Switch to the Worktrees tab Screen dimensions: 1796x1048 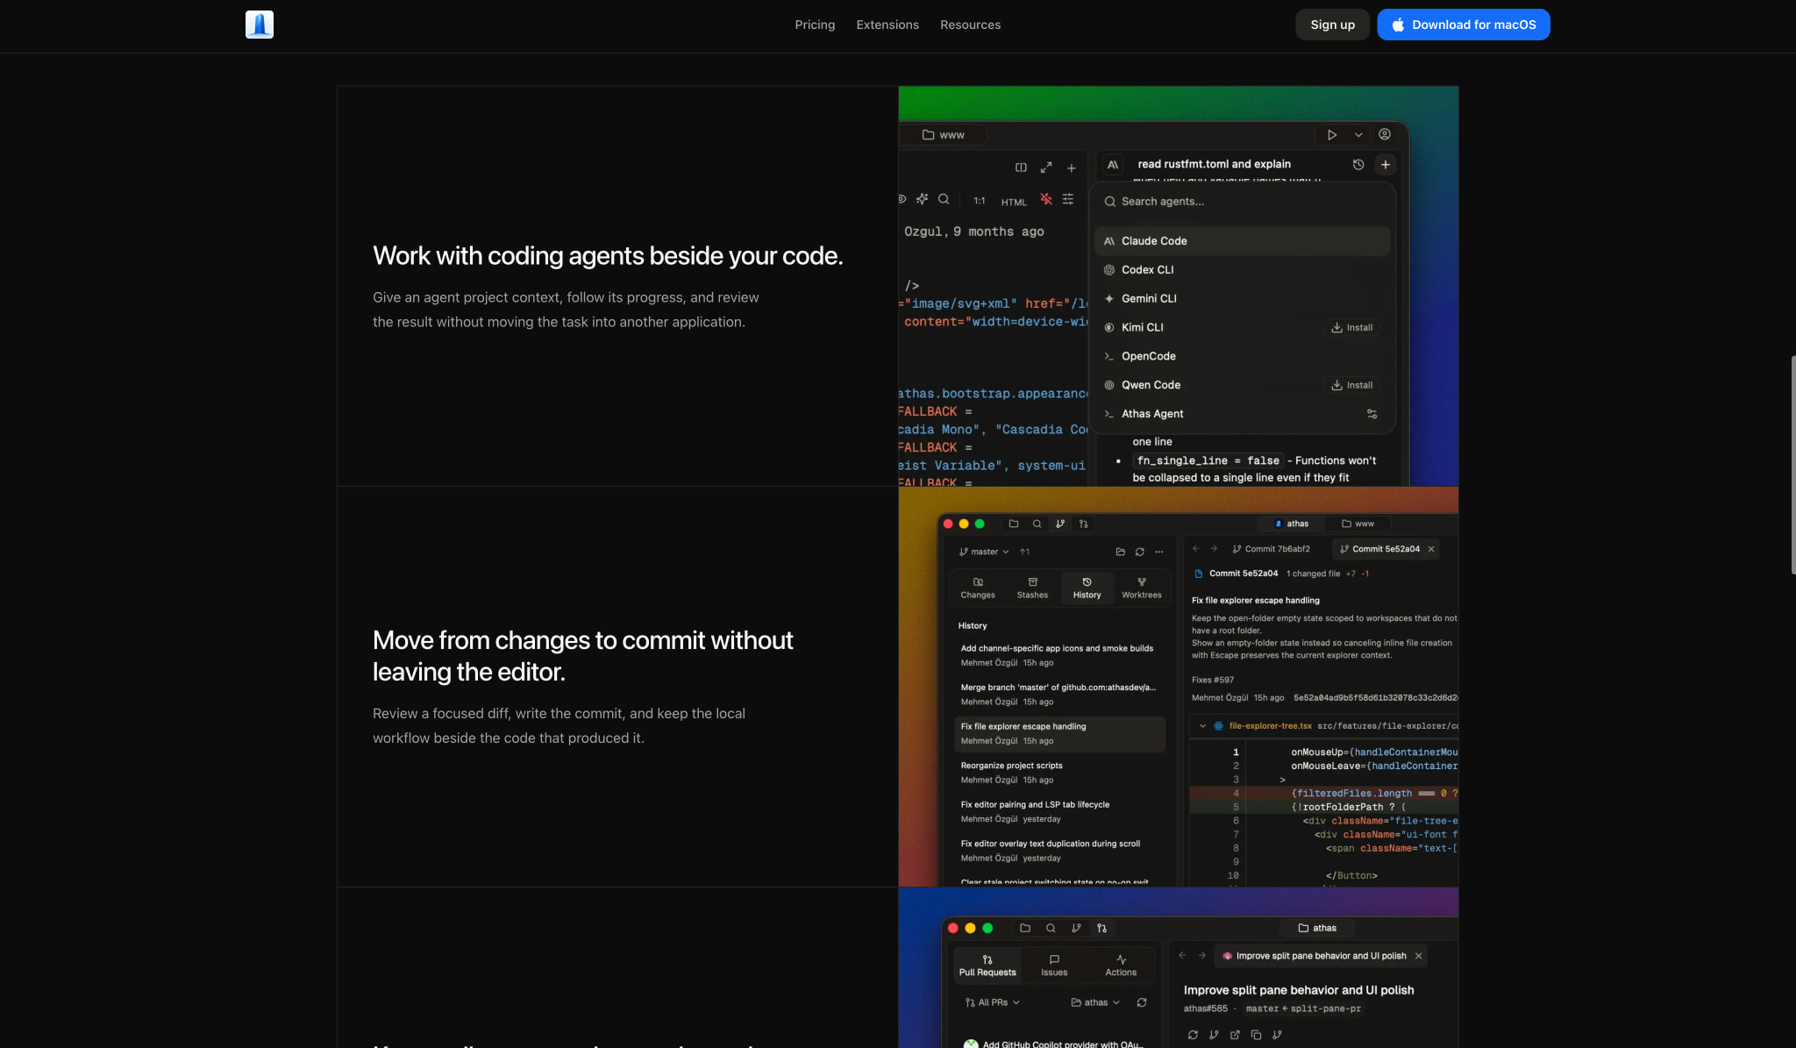1142,588
